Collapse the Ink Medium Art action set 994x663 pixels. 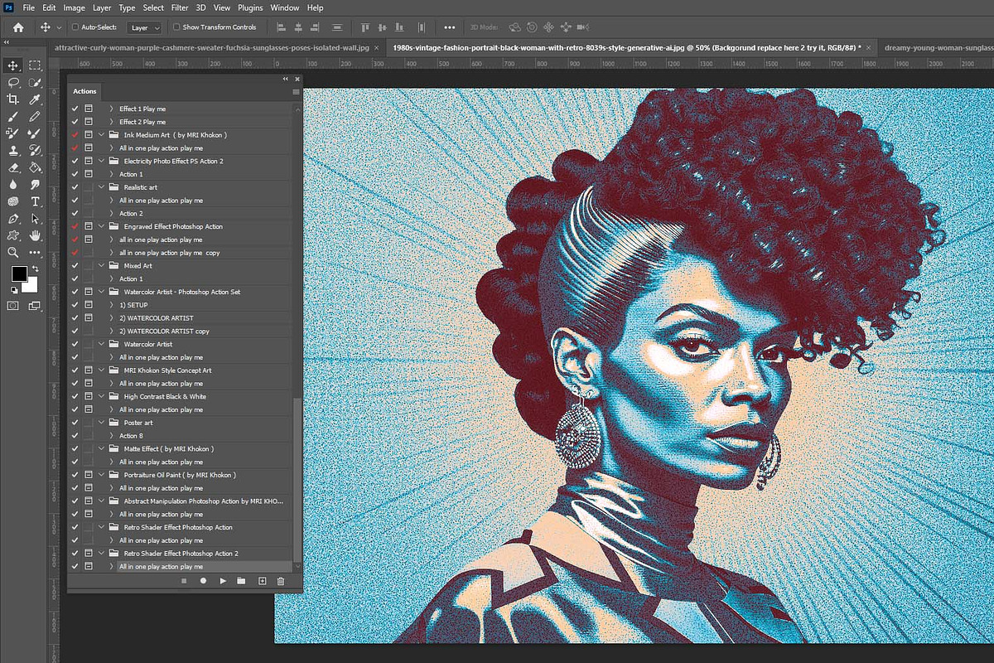tap(102, 134)
